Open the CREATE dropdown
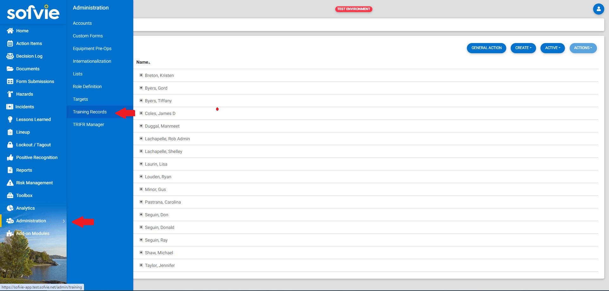The height and width of the screenshot is (291, 609). [x=523, y=48]
